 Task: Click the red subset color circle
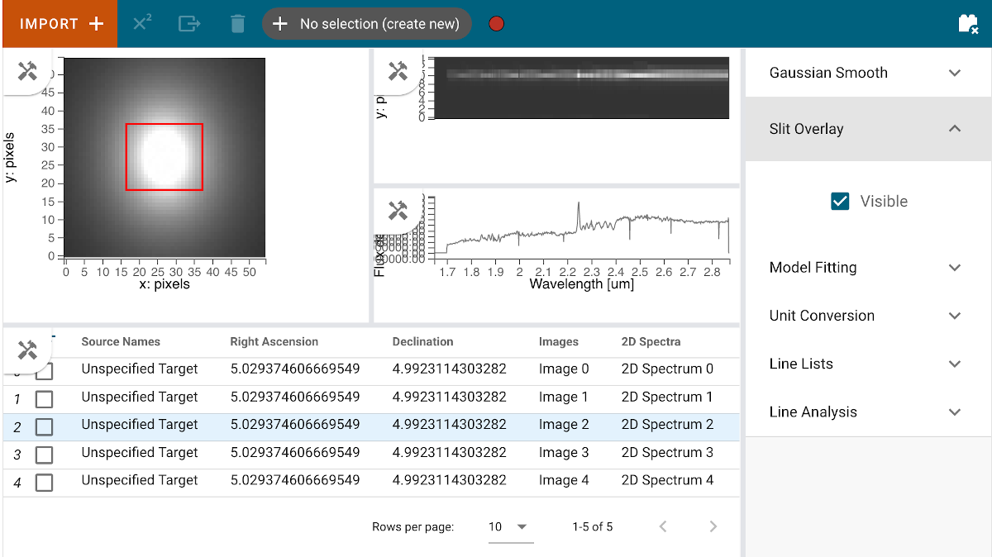(x=497, y=24)
